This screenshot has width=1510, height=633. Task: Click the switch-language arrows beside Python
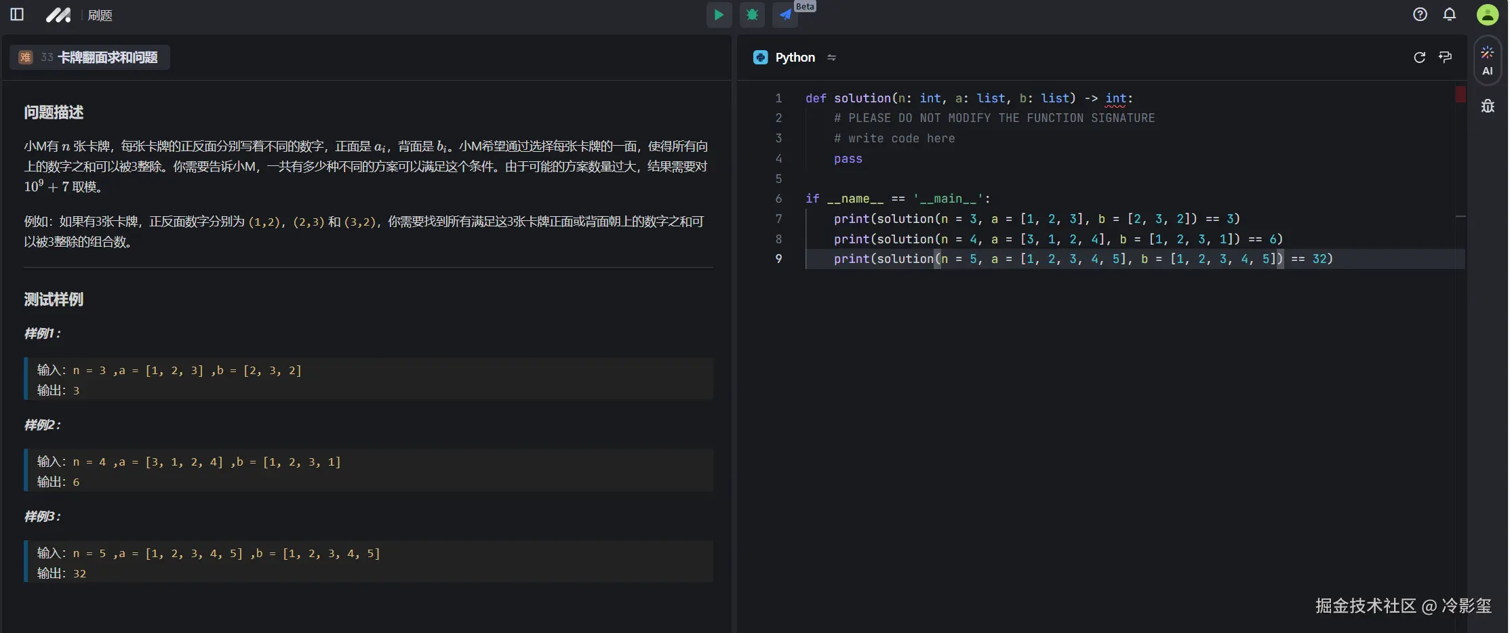pyautogui.click(x=831, y=58)
